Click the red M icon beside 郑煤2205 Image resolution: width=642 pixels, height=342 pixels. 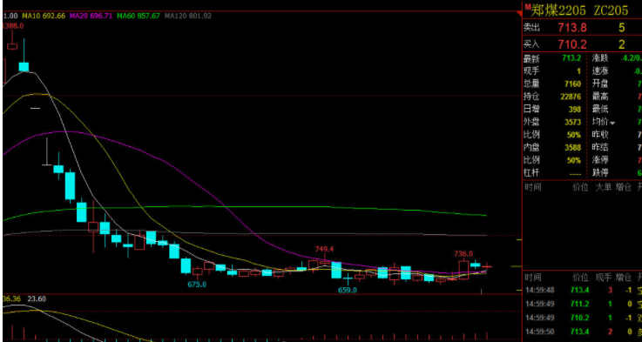[x=527, y=7]
